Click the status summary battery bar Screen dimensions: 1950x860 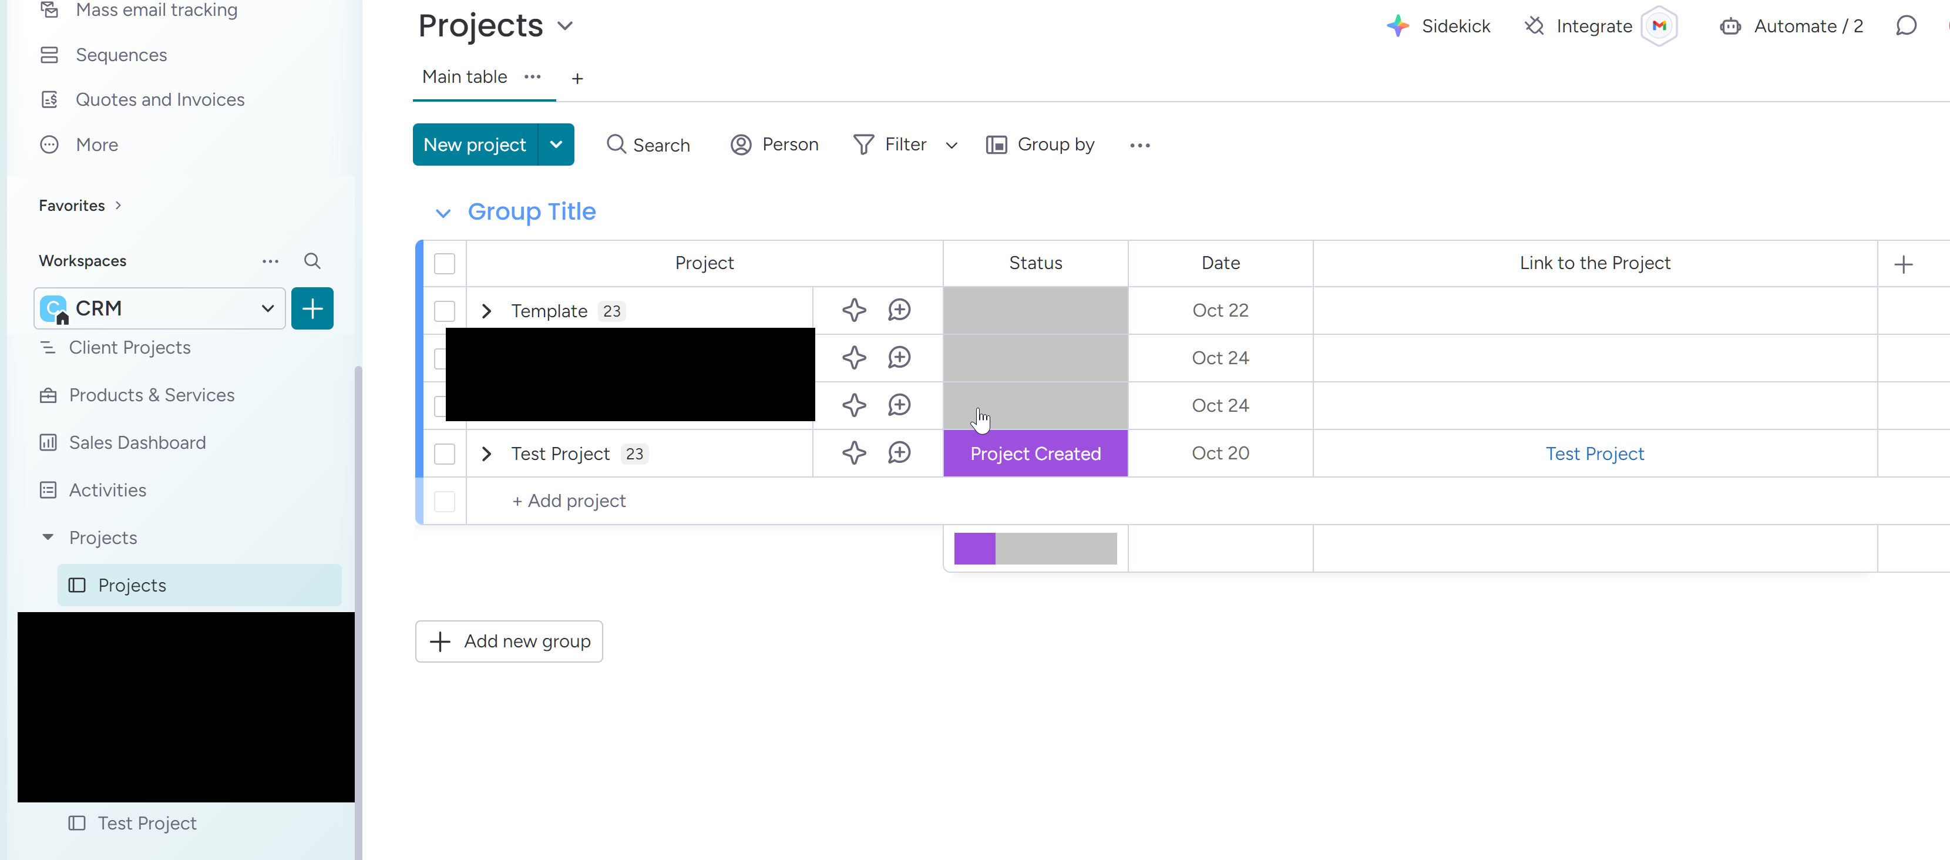tap(1035, 548)
